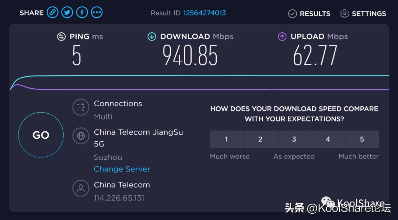This screenshot has width=398, height=220.
Task: Rate download speed as 1 Much worse
Action: [x=226, y=139]
